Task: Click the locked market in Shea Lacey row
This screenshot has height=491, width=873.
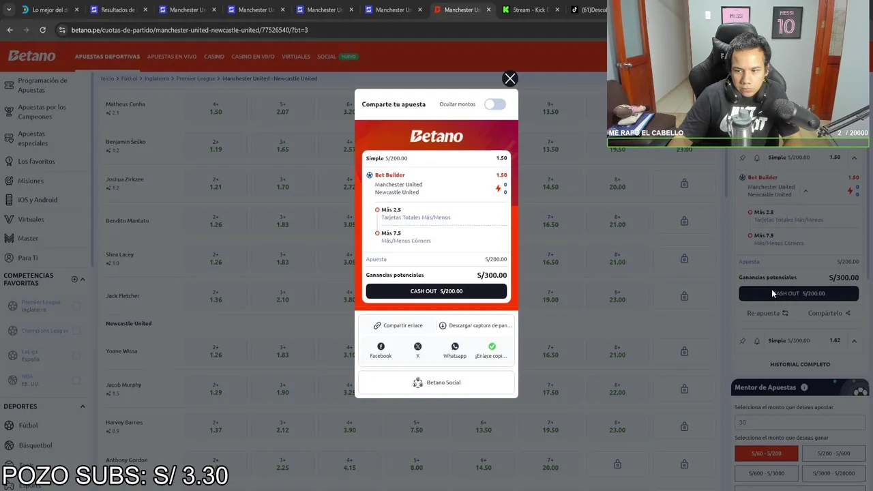Action: pyautogui.click(x=684, y=258)
